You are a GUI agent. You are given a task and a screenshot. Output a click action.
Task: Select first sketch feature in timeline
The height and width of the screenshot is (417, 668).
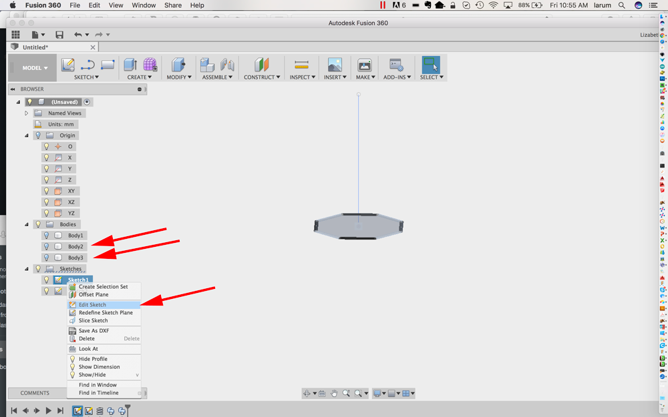pyautogui.click(x=77, y=410)
